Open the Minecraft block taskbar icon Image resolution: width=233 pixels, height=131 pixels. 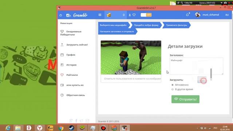click(82, 128)
